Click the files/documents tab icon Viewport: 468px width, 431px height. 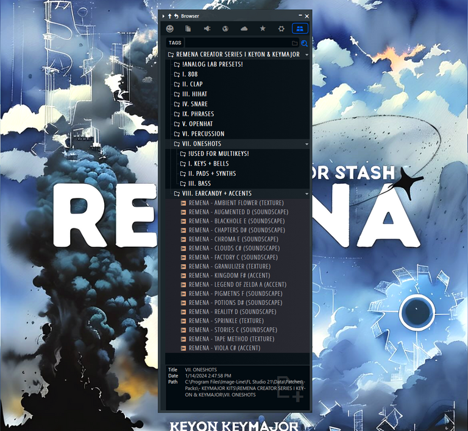[188, 29]
